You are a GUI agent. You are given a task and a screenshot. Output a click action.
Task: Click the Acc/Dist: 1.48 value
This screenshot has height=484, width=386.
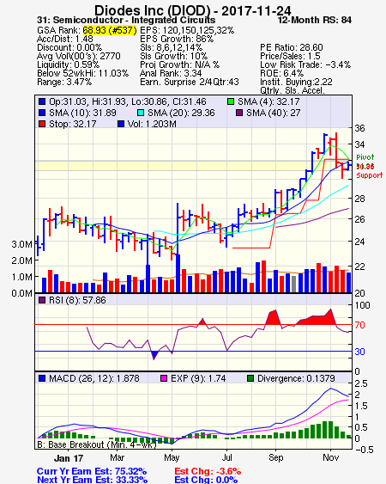(x=65, y=39)
